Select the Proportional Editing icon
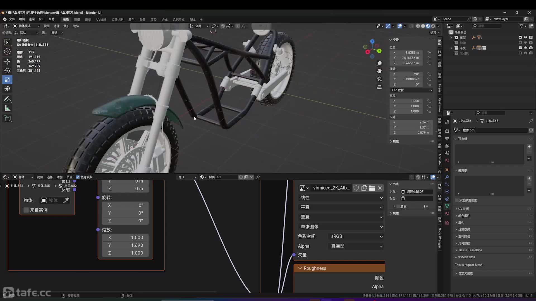 click(238, 26)
